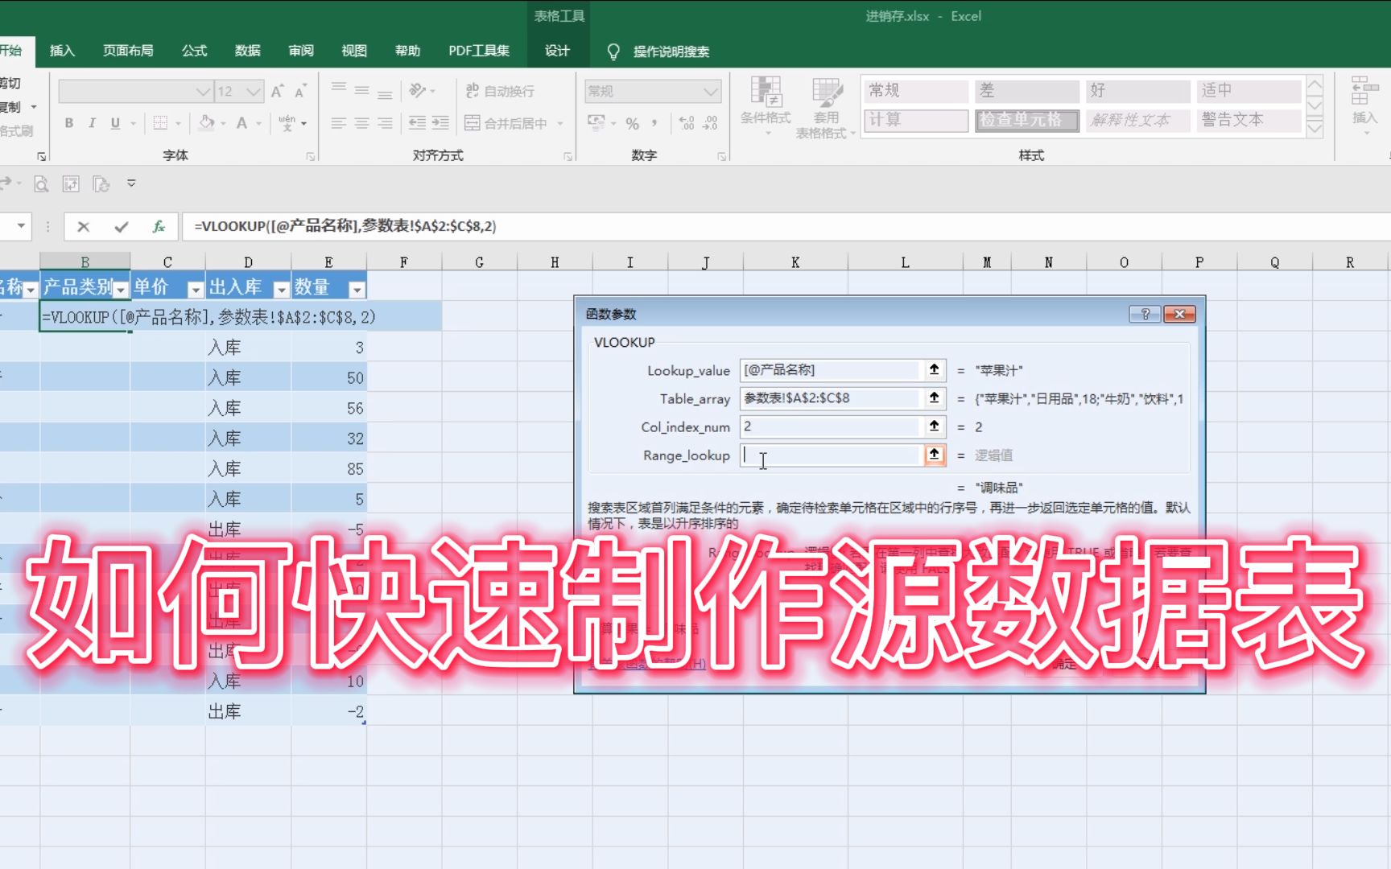Confirm formula with checkmark icon
1391x869 pixels.
(x=121, y=227)
